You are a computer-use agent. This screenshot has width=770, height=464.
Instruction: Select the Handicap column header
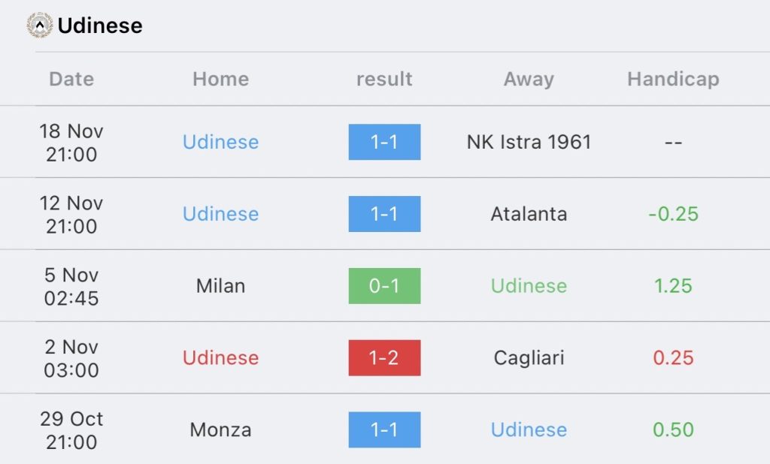click(673, 79)
